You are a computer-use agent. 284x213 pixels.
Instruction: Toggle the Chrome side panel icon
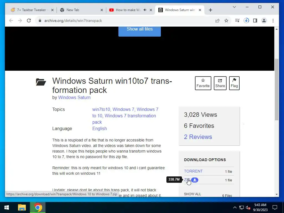(255, 21)
